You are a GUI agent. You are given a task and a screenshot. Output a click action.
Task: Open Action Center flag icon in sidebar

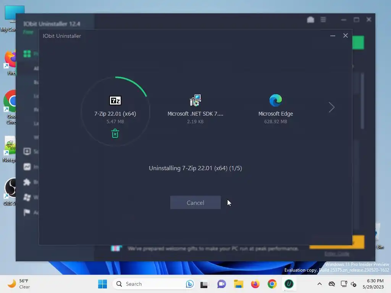(x=27, y=212)
